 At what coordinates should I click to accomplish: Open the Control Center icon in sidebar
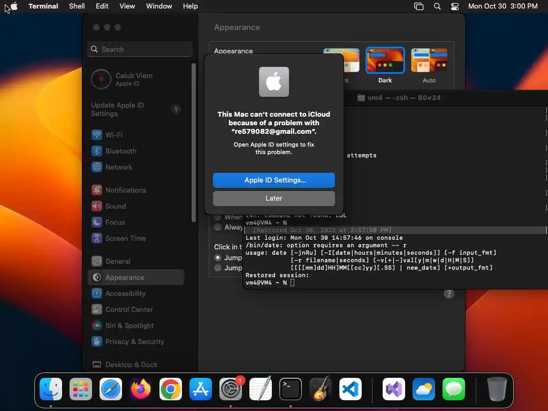[x=97, y=310]
